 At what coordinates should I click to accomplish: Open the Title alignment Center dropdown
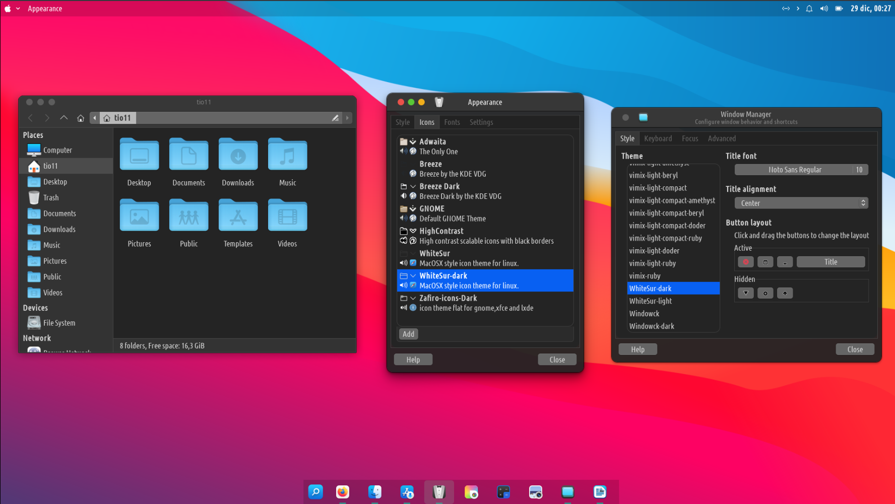(801, 203)
